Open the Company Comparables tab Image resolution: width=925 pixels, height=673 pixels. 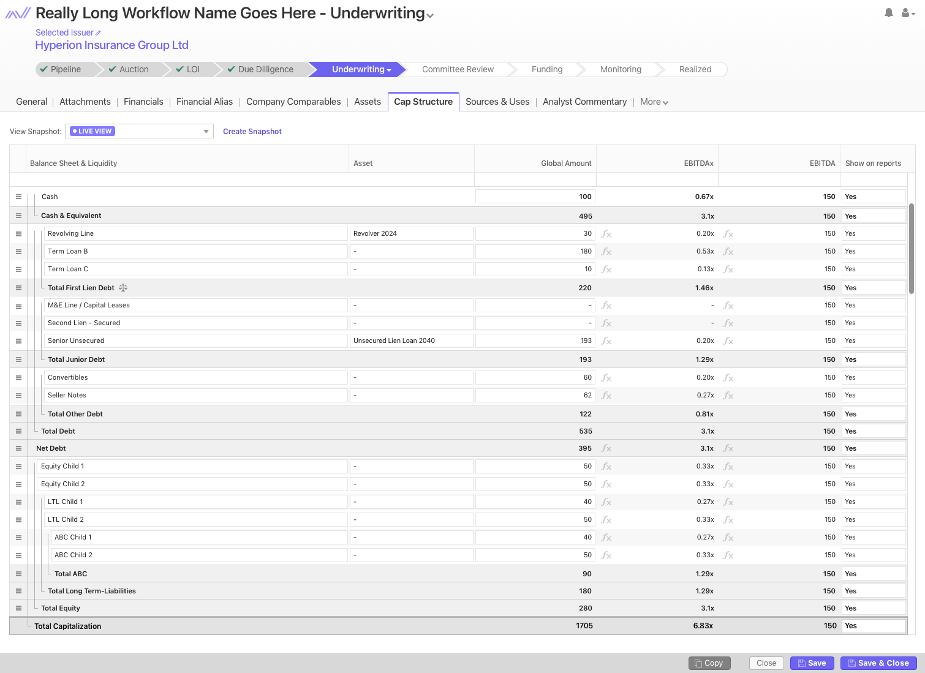pyautogui.click(x=293, y=102)
